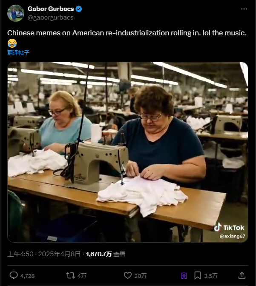Click the blue verified badge
The width and height of the screenshot is (256, 286).
coord(79,9)
